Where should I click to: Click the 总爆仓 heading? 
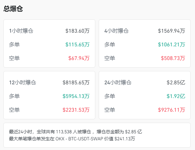pos(13,9)
